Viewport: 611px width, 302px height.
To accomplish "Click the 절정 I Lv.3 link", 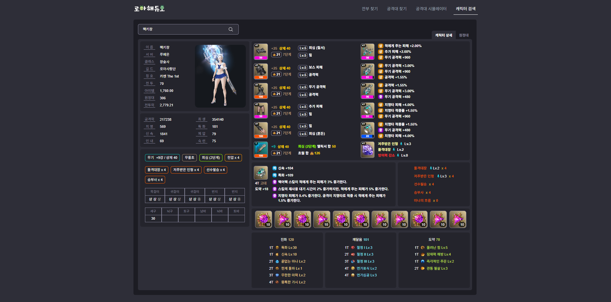I will [364, 248].
